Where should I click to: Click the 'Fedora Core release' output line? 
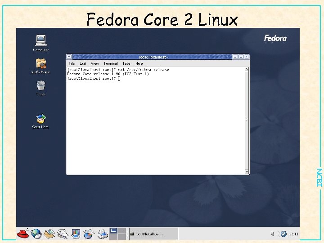click(108, 74)
